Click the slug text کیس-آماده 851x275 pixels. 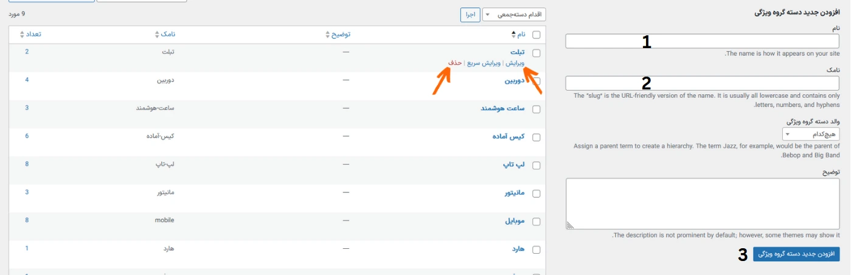tap(160, 136)
